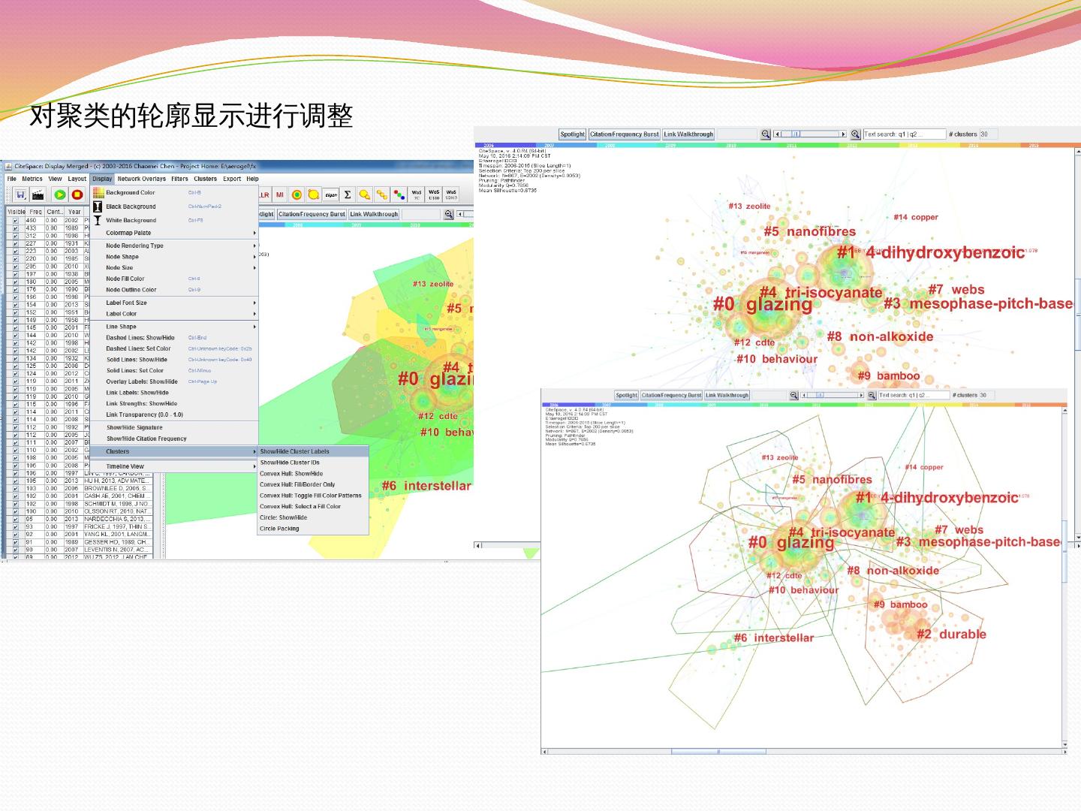Click the clapperboard movie icon

click(38, 194)
